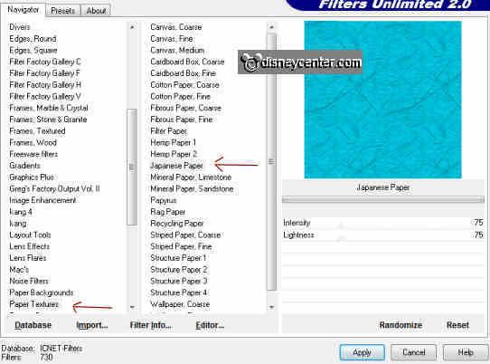Image resolution: width=490 pixels, height=364 pixels.
Task: Click the blue filter preview image
Action: pyautogui.click(x=382, y=100)
